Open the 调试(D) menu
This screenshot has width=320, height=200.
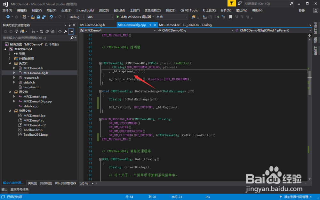click(104, 11)
